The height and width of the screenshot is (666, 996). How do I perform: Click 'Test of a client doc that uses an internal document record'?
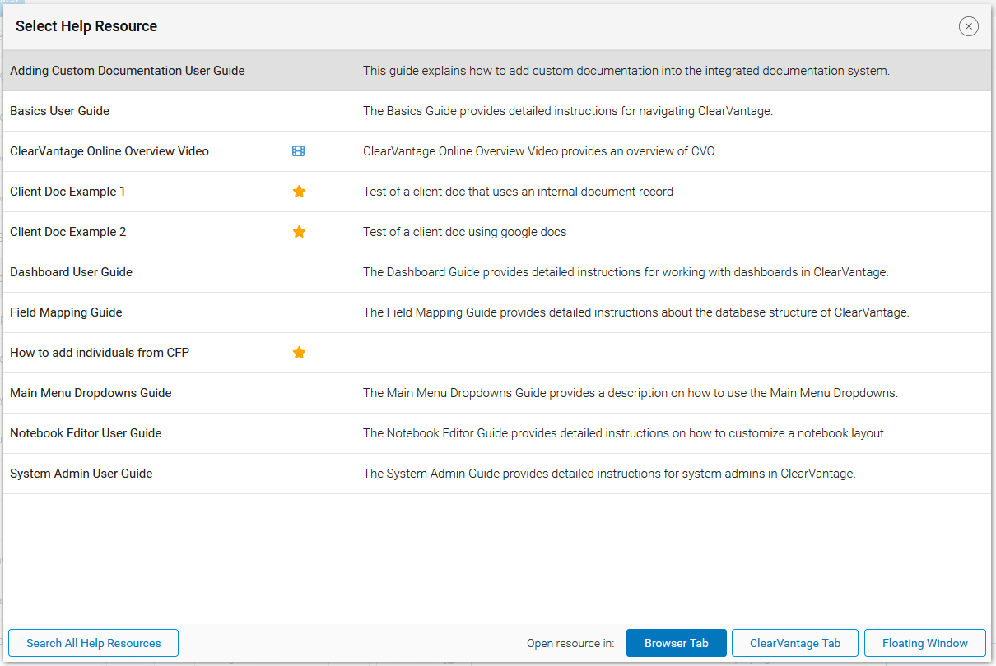518,192
